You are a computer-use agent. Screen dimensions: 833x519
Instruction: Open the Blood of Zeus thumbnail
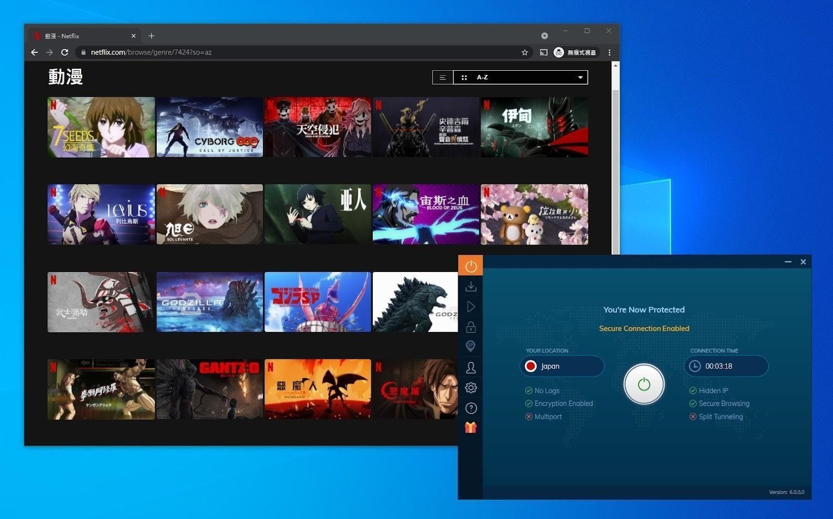point(426,214)
